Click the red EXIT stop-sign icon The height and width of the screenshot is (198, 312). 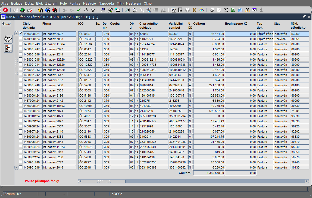pyautogui.click(x=5, y=10)
